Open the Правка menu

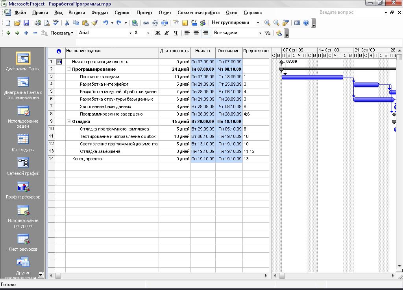[40, 13]
